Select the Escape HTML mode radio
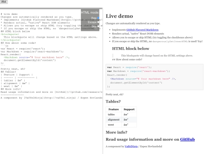Screen dimensions: 205x154 [x=98, y=22]
